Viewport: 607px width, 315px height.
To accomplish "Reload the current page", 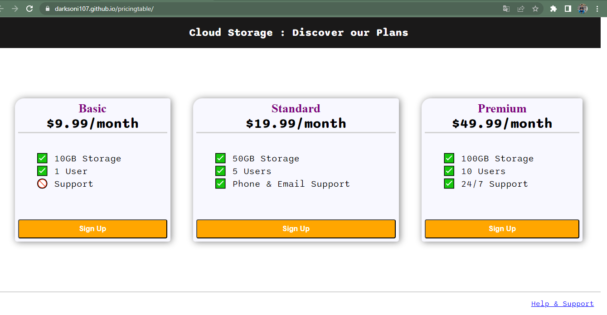I will pyautogui.click(x=29, y=9).
